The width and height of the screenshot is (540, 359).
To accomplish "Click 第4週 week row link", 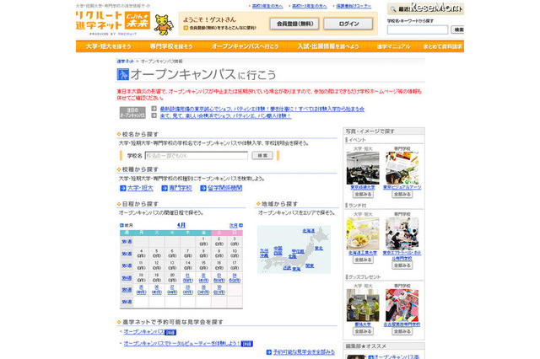I will click(127, 278).
